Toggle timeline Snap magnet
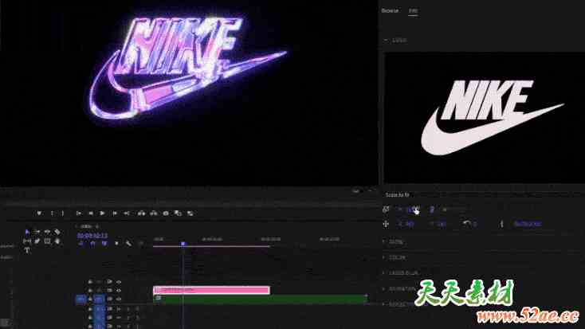The image size is (585, 329). [93, 243]
